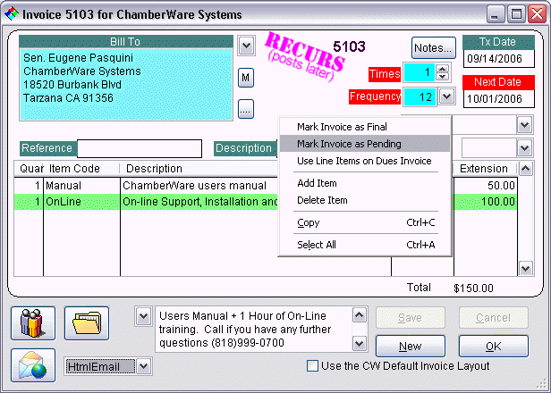
Task: Choose Add Item from context menu
Action: [x=365, y=183]
